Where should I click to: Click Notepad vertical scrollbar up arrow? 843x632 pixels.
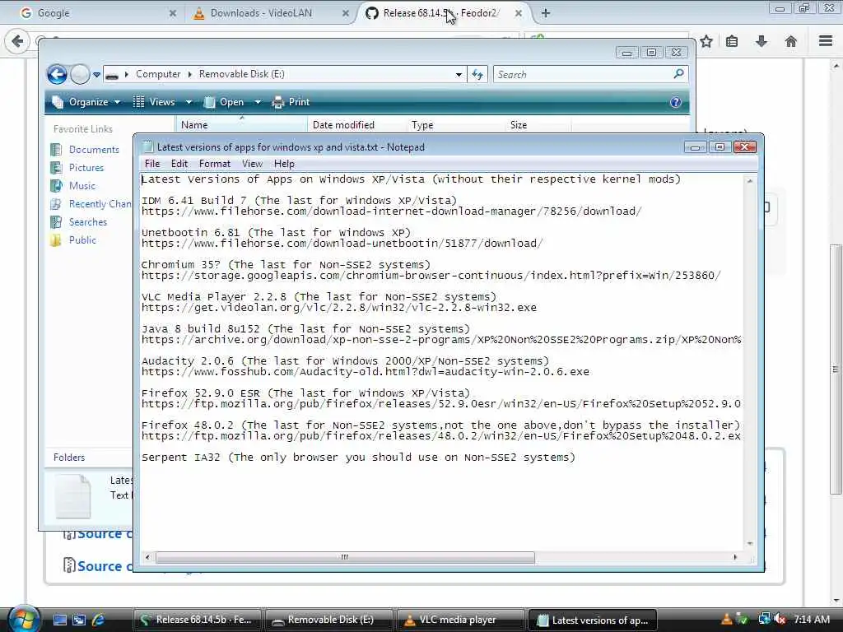[750, 181]
